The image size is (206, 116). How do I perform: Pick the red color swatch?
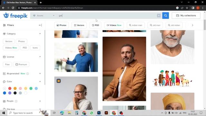tap(10, 88)
